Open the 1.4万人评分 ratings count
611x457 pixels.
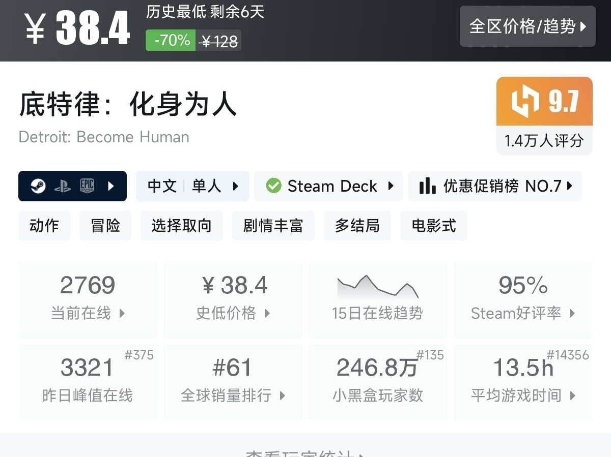544,141
